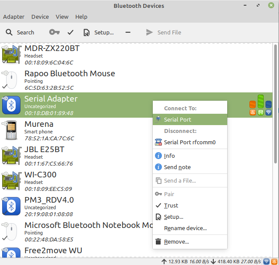Click the Murena device name

39,124
